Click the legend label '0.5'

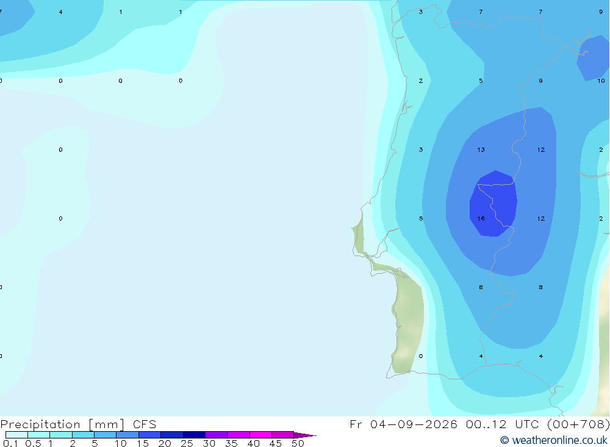pyautogui.click(x=33, y=443)
